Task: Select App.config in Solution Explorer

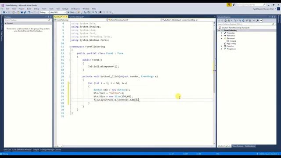Action: [x=231, y=43]
